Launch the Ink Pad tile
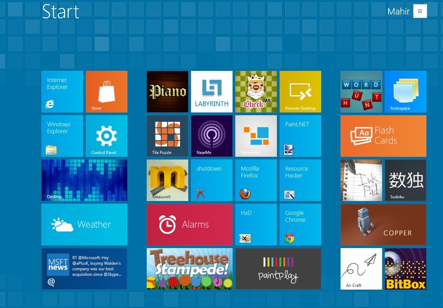Viewport: 443px width, 308px height. [x=361, y=180]
